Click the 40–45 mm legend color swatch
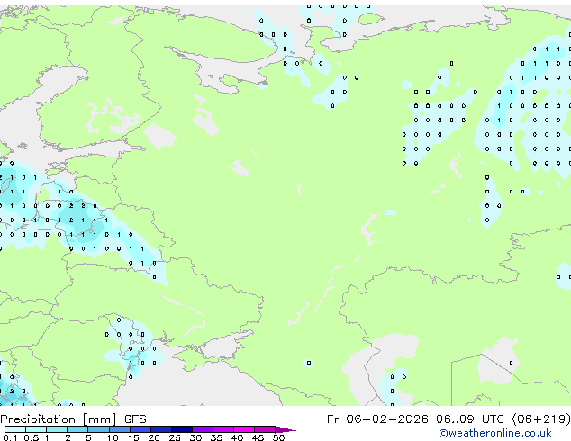 (244, 429)
